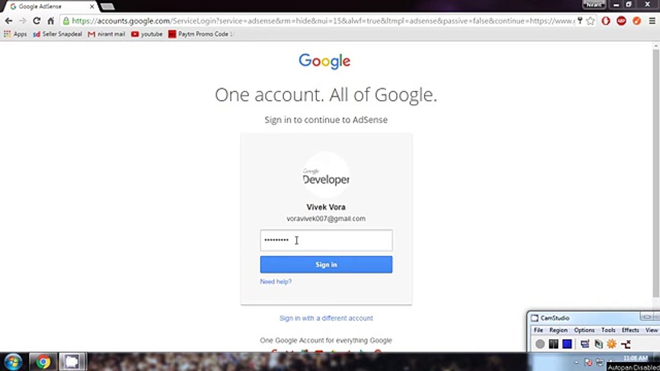Open the Seller Snapdeal bookmark
Image resolution: width=660 pixels, height=371 pixels.
[x=57, y=34]
